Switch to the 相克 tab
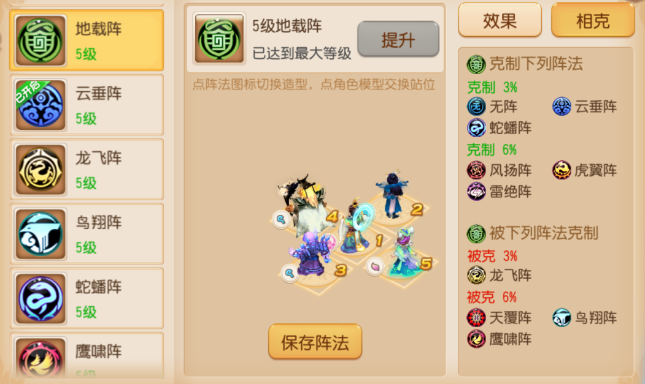 coord(593,20)
